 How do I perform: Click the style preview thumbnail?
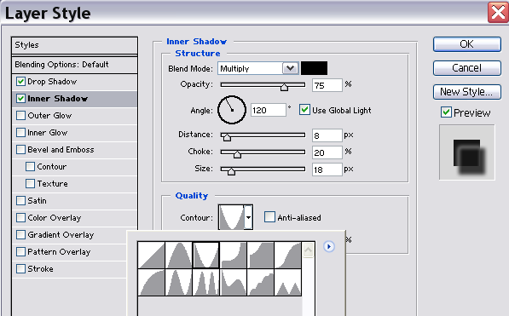(x=467, y=152)
